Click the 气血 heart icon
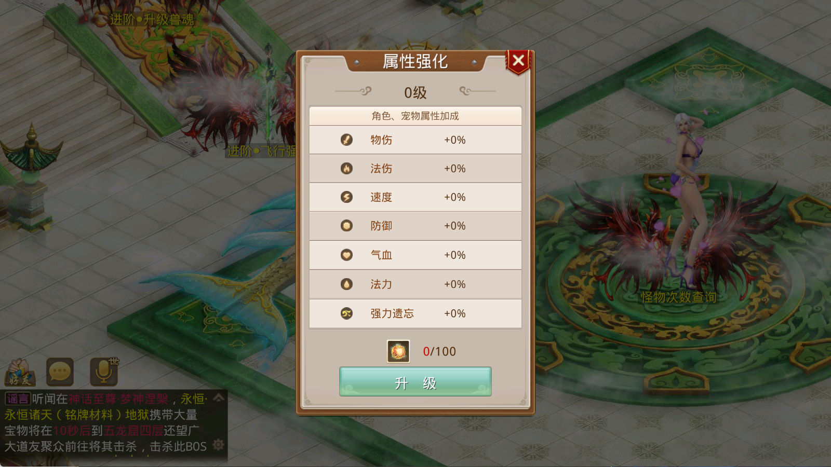 click(346, 255)
